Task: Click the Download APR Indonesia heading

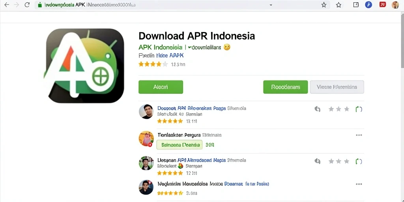Action: coord(197,36)
